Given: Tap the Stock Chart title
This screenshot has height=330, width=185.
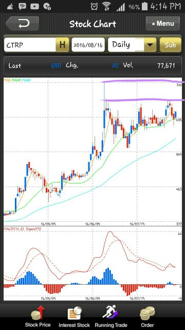Looking at the screenshot, I should [x=92, y=24].
